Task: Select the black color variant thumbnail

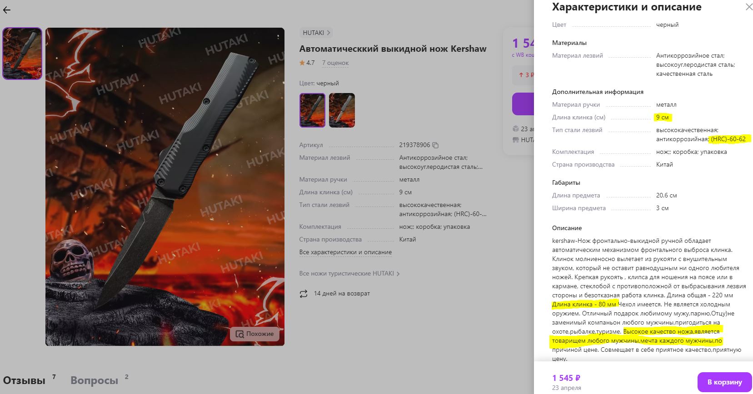Action: tap(312, 110)
